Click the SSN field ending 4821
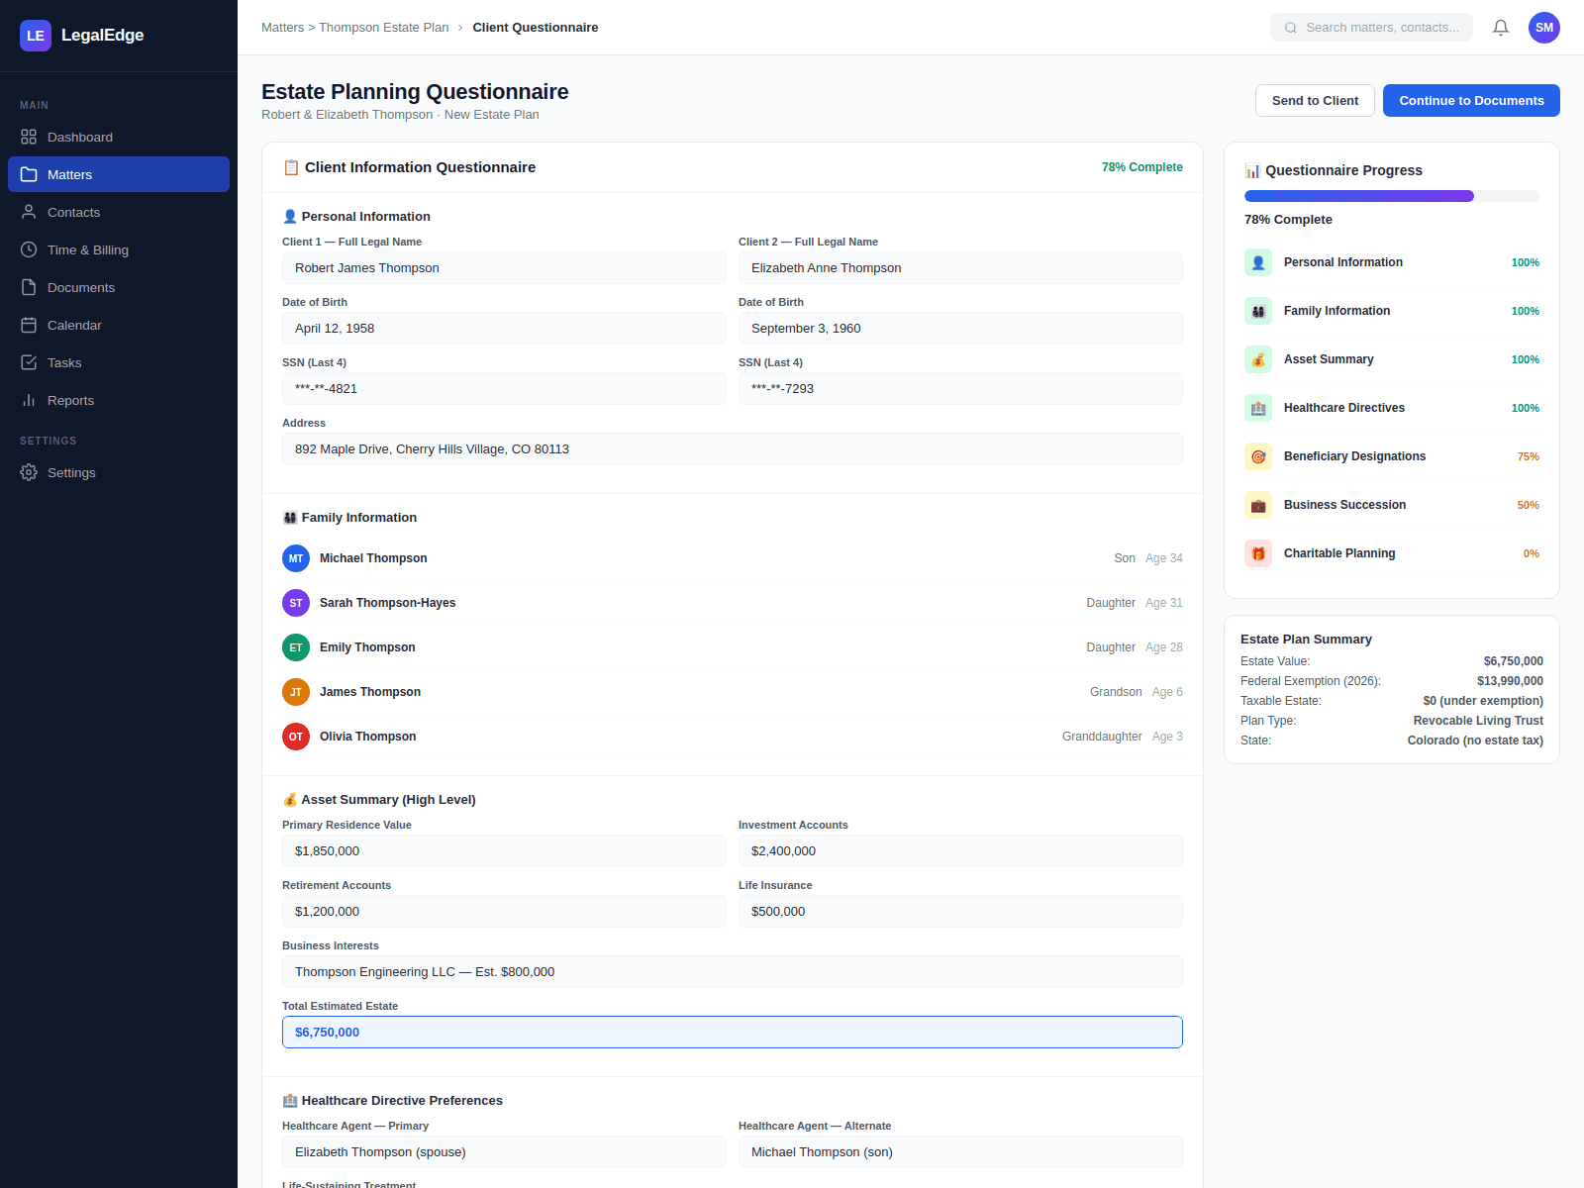Image resolution: width=1584 pixels, height=1188 pixels. [x=504, y=388]
